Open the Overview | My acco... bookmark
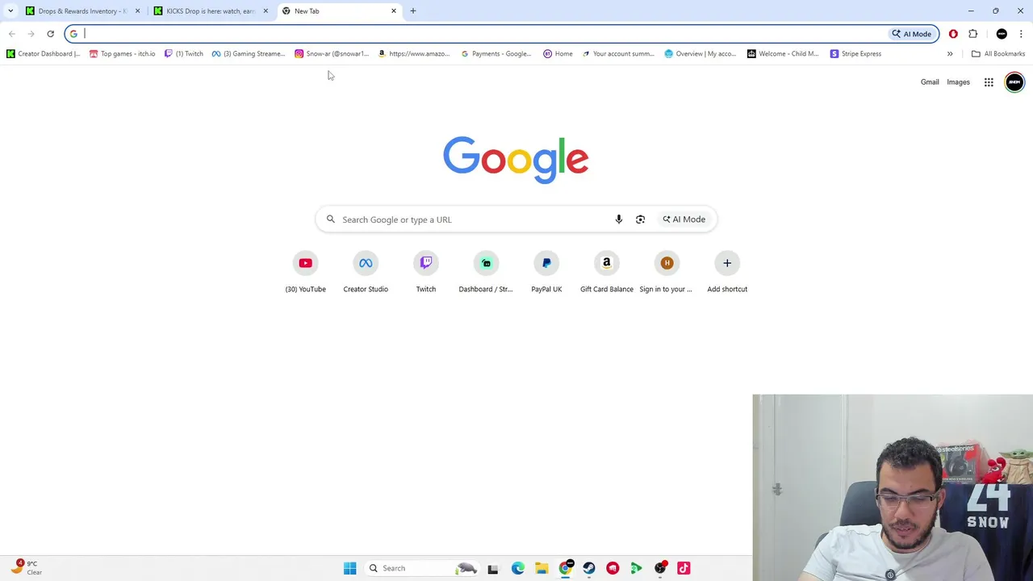Viewport: 1033px width, 581px height. [701, 54]
